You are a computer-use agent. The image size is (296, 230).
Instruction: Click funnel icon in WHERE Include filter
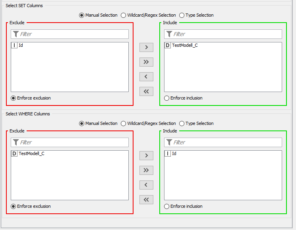pos(169,142)
